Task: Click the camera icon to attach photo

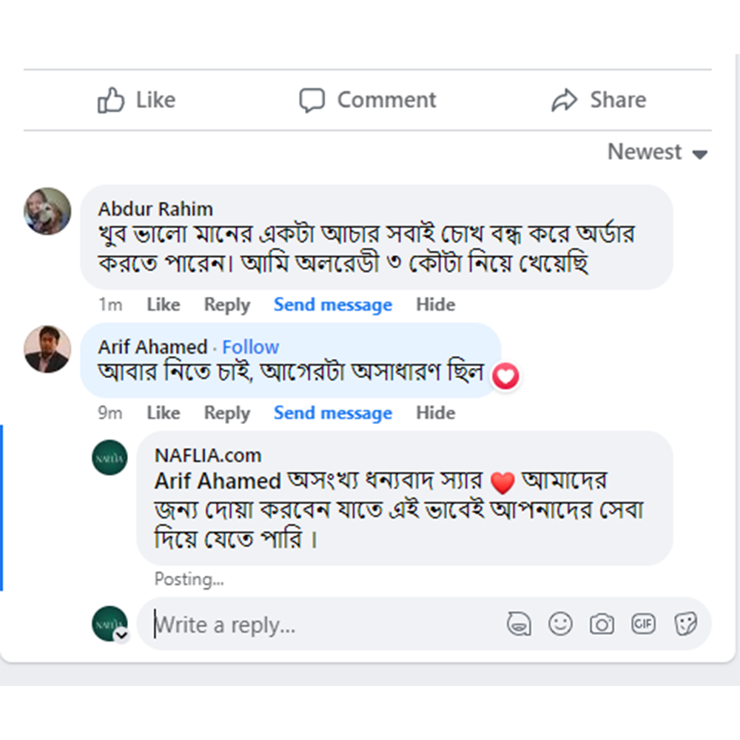Action: pyautogui.click(x=602, y=625)
